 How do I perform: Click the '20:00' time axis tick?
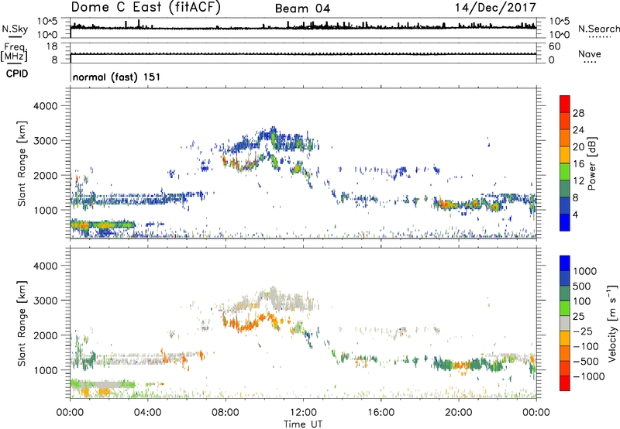click(459, 413)
